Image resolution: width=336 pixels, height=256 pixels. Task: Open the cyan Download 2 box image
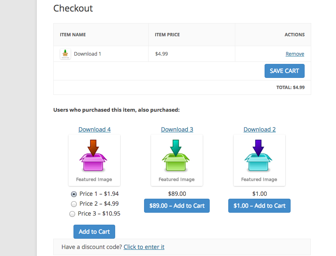259,157
